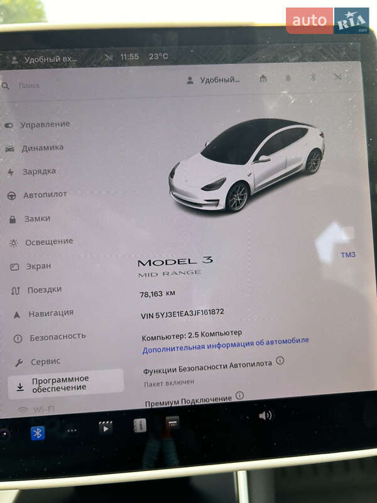Open link Дополнительная информация об автомобиле
Viewport: 377px width, 503px height.
pyautogui.click(x=226, y=345)
